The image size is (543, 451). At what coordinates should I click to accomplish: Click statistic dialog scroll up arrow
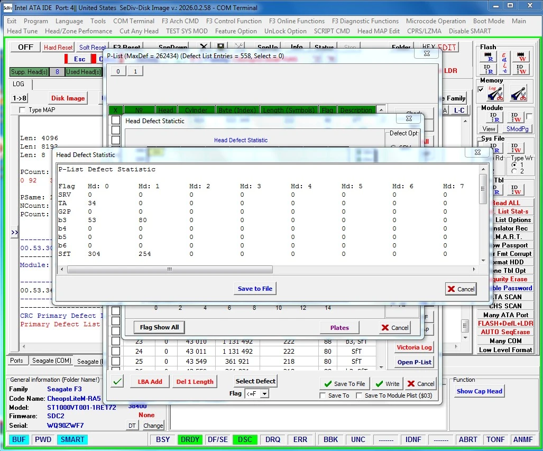(x=483, y=169)
